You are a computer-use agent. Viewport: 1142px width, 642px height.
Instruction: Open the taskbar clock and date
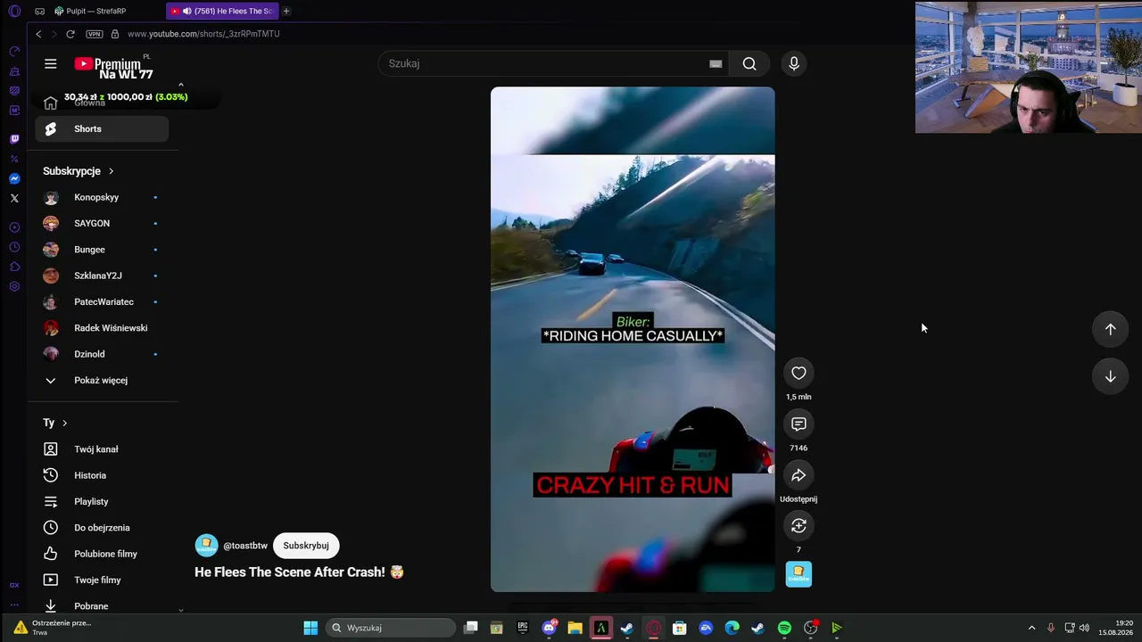1116,628
